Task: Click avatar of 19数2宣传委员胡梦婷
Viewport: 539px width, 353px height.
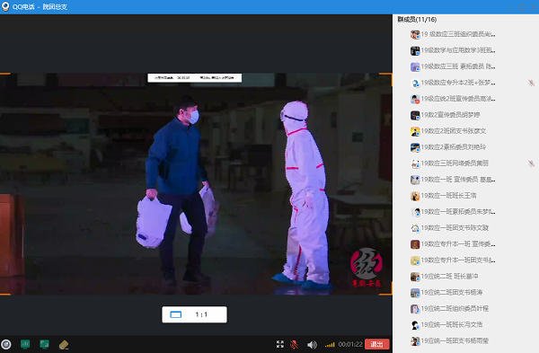Action: 415,115
